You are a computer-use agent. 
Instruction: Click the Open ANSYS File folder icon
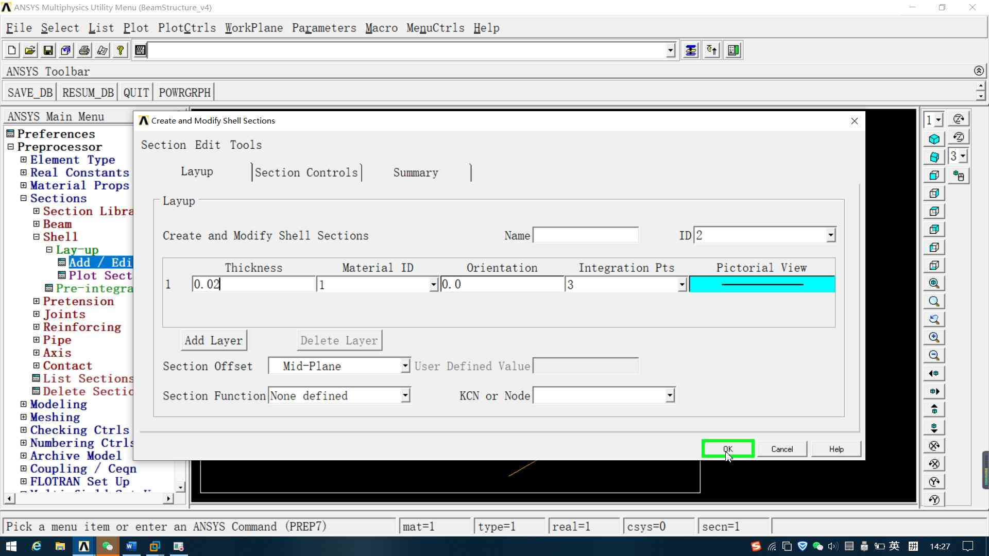(x=30, y=50)
